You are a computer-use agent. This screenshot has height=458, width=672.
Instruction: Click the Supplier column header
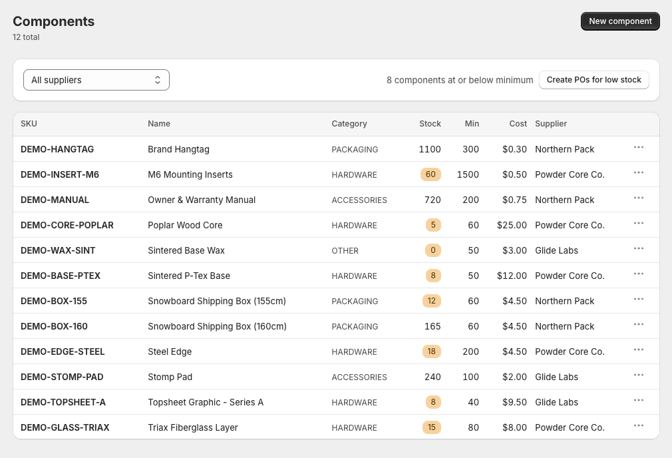[x=551, y=124]
